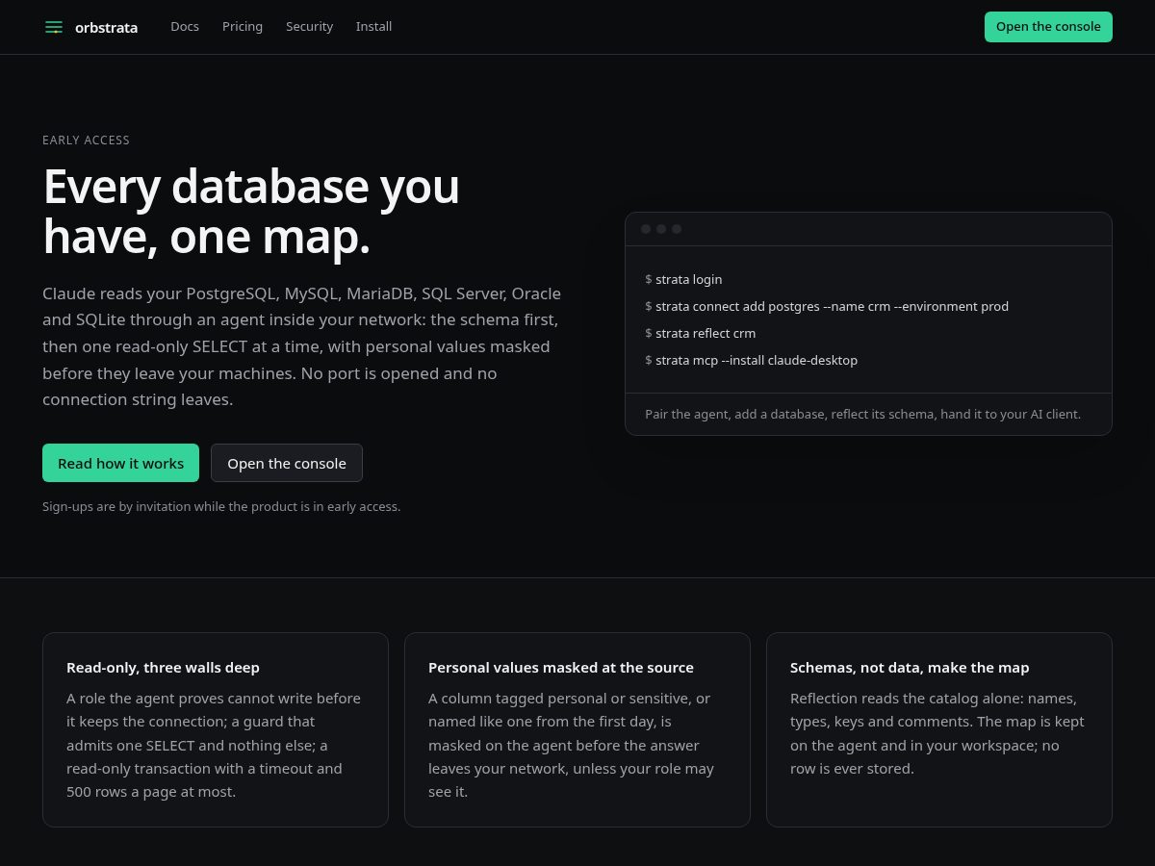Click the 'strata connect add postgres' command line
1155x866 pixels.
pyautogui.click(x=827, y=306)
